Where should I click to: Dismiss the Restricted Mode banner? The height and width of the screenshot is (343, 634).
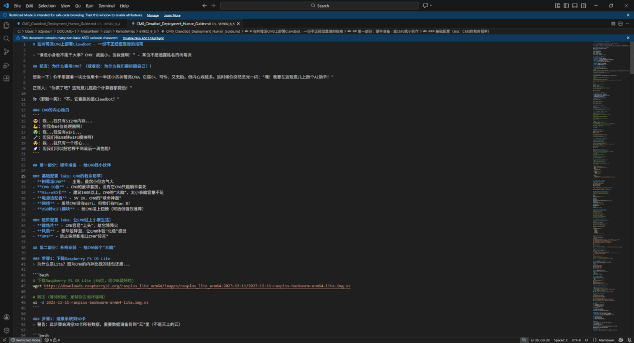coord(628,15)
